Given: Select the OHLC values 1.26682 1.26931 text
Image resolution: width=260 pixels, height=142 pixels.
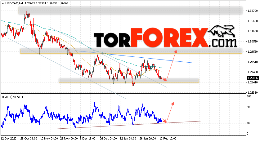Looking at the screenshot, I should (35, 3).
